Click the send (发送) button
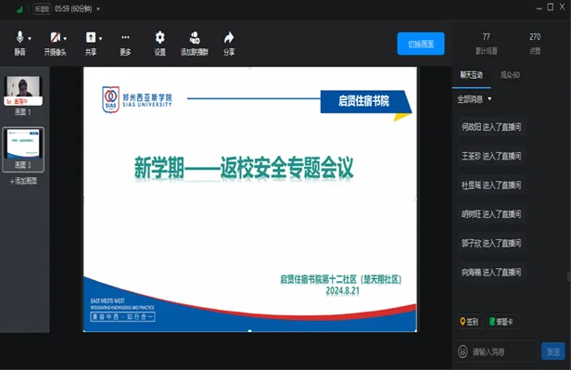The width and height of the screenshot is (571, 370). pyautogui.click(x=552, y=351)
